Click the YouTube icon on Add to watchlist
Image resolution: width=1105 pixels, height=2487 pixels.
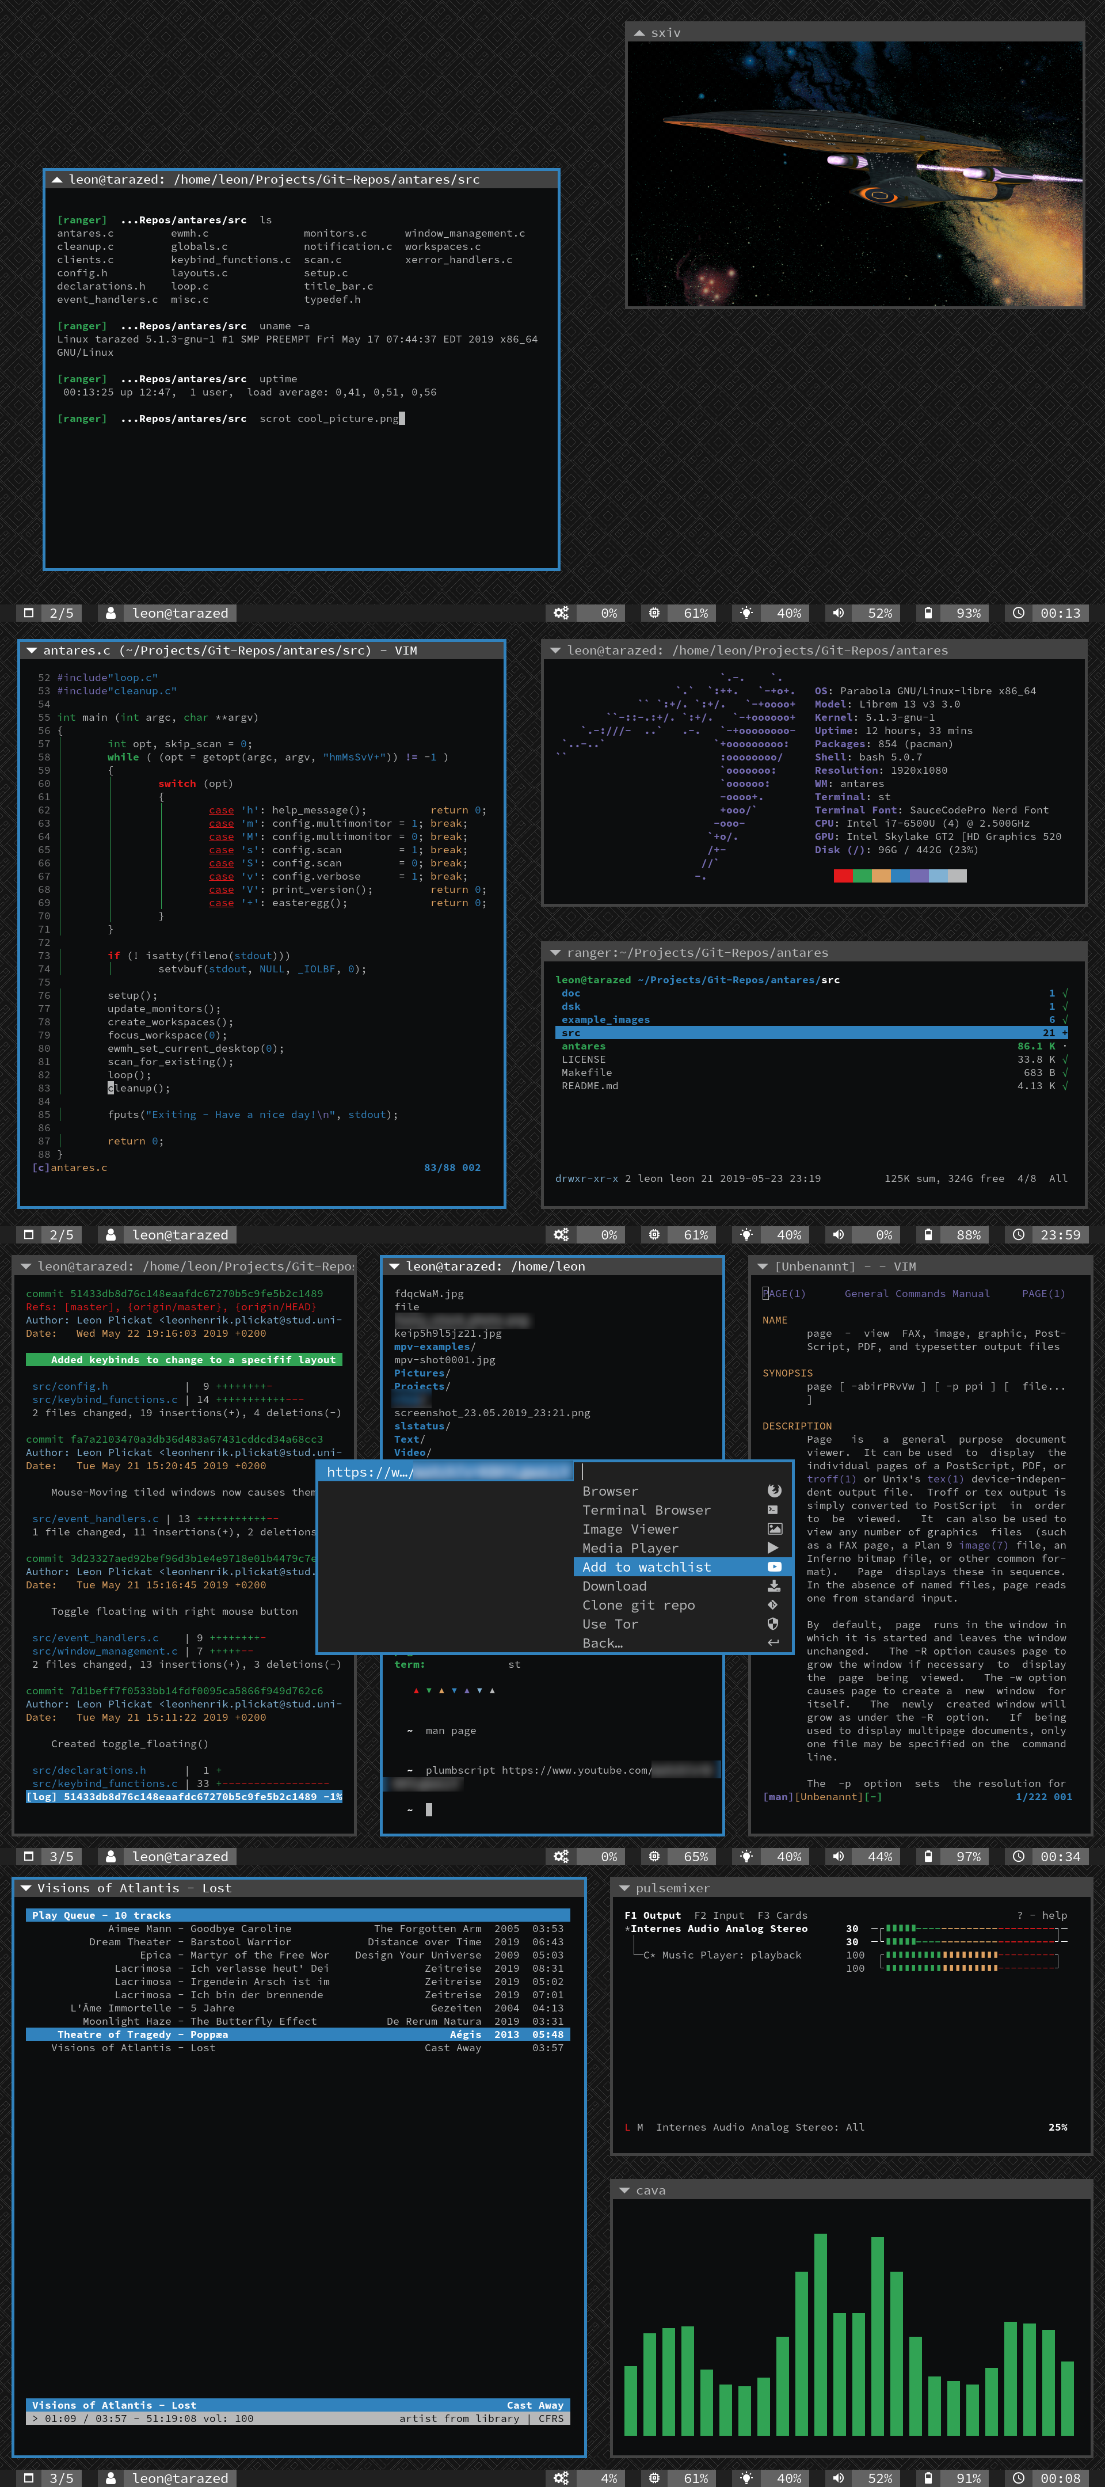[x=774, y=1567]
